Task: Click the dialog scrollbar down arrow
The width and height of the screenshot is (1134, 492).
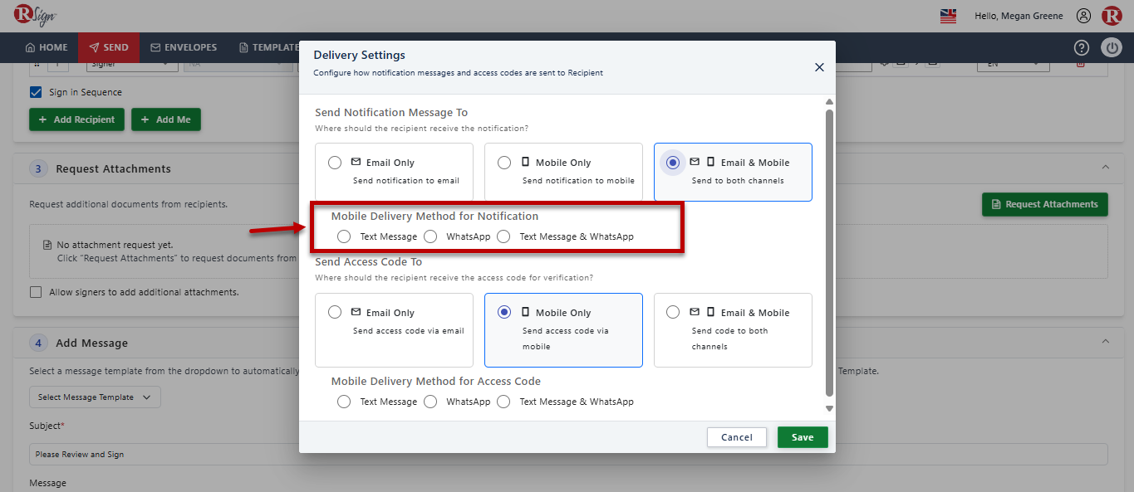Action: pyautogui.click(x=828, y=408)
